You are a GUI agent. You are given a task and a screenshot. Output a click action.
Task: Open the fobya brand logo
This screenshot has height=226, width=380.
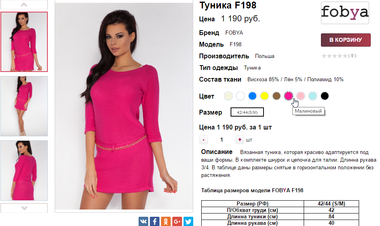pyautogui.click(x=345, y=12)
